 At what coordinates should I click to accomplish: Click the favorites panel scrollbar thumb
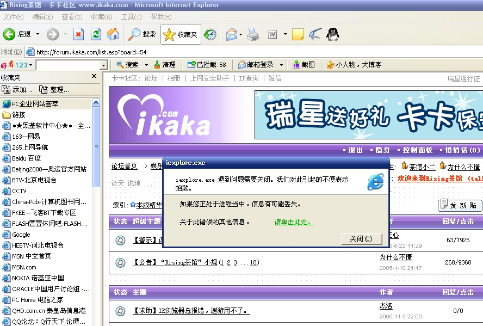click(96, 147)
